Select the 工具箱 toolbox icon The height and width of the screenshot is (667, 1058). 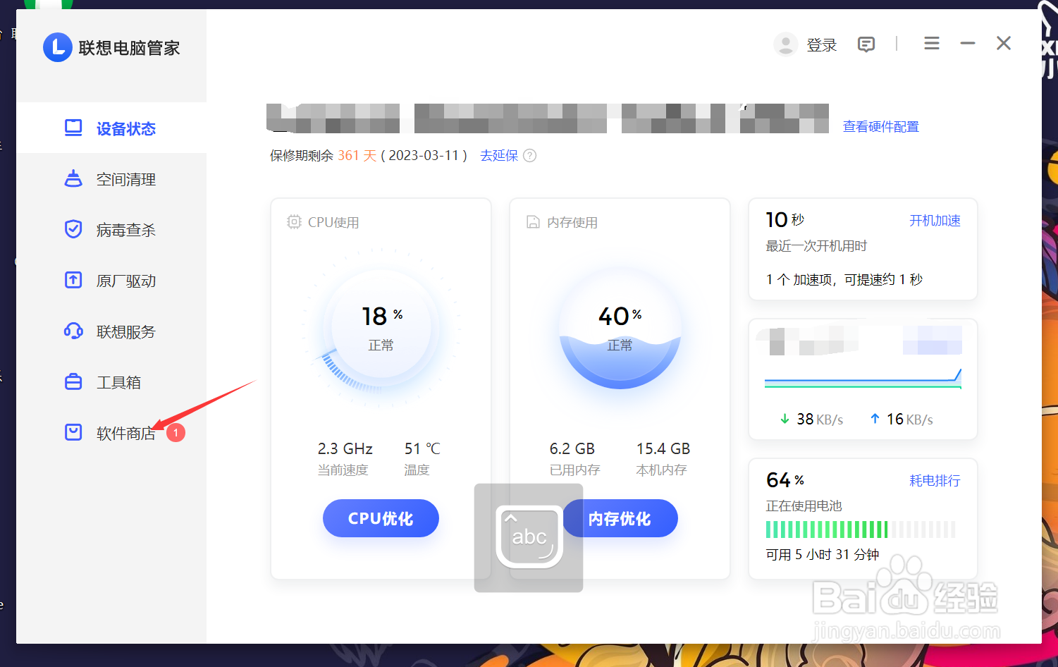pos(73,381)
